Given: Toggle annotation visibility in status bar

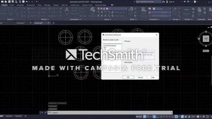Looking at the screenshot, I should coord(182,116).
